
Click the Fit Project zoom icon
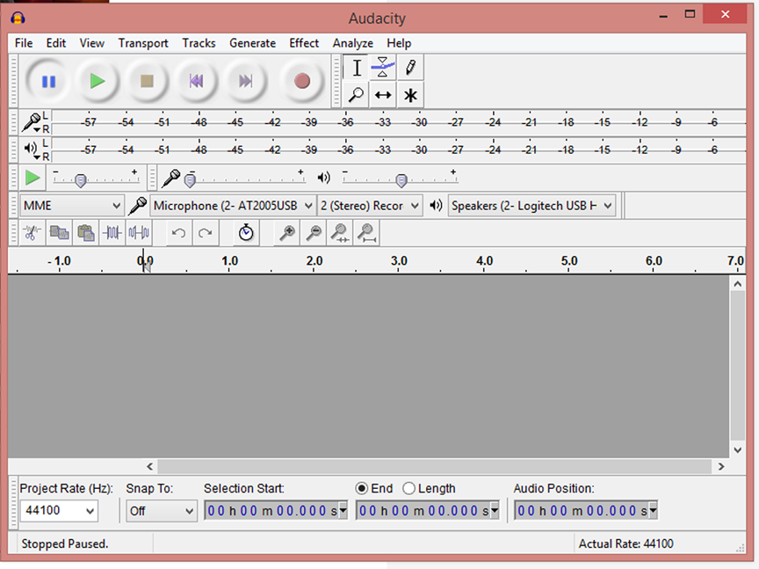click(366, 233)
